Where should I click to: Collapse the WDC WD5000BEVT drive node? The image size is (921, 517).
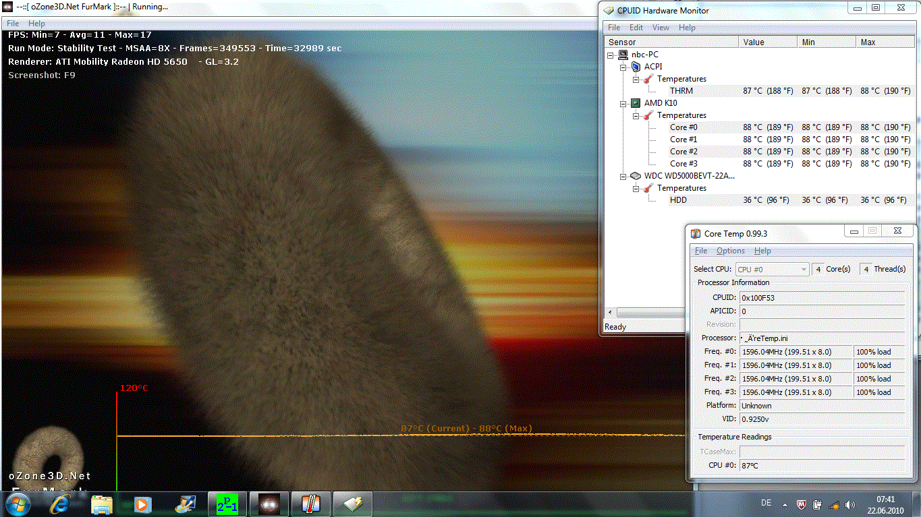623,177
